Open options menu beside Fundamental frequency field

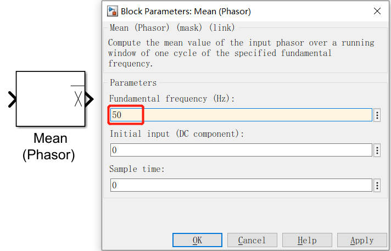coord(377,115)
